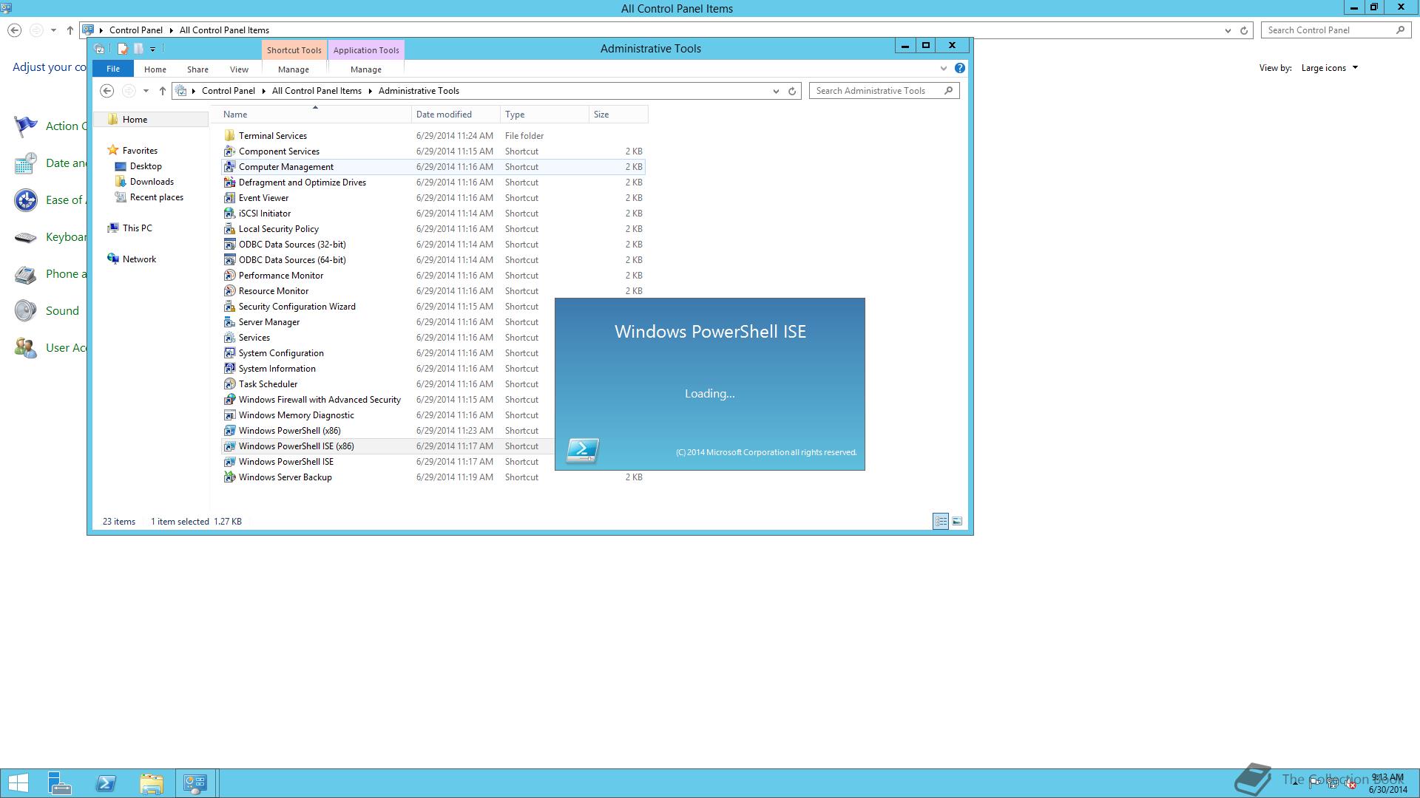Select the Performance Monitor shortcut icon
The image size is (1420, 798).
click(229, 276)
